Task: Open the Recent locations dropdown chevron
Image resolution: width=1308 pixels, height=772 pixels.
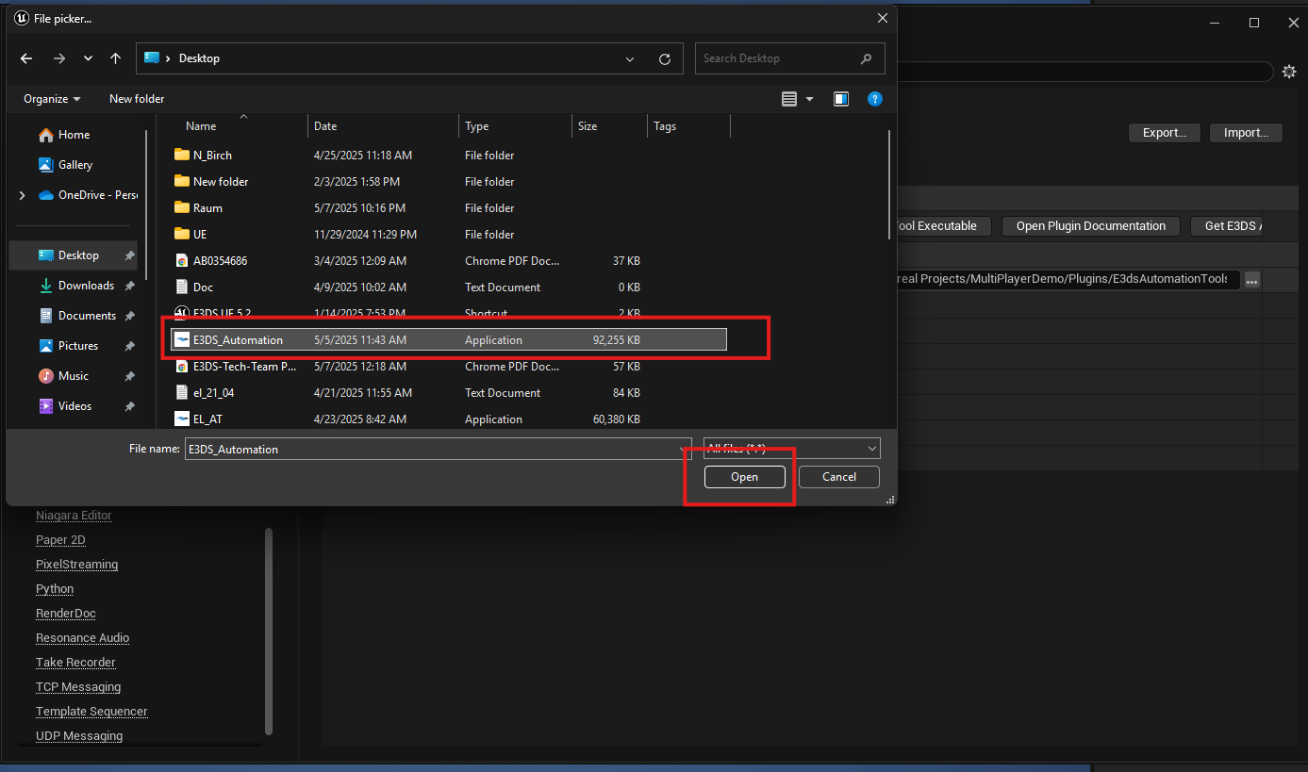Action: [88, 58]
